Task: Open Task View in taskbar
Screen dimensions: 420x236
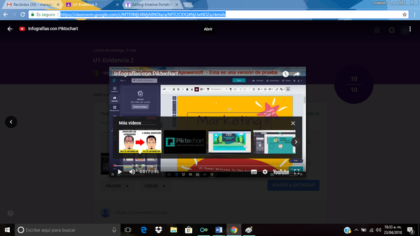Action: (128, 230)
